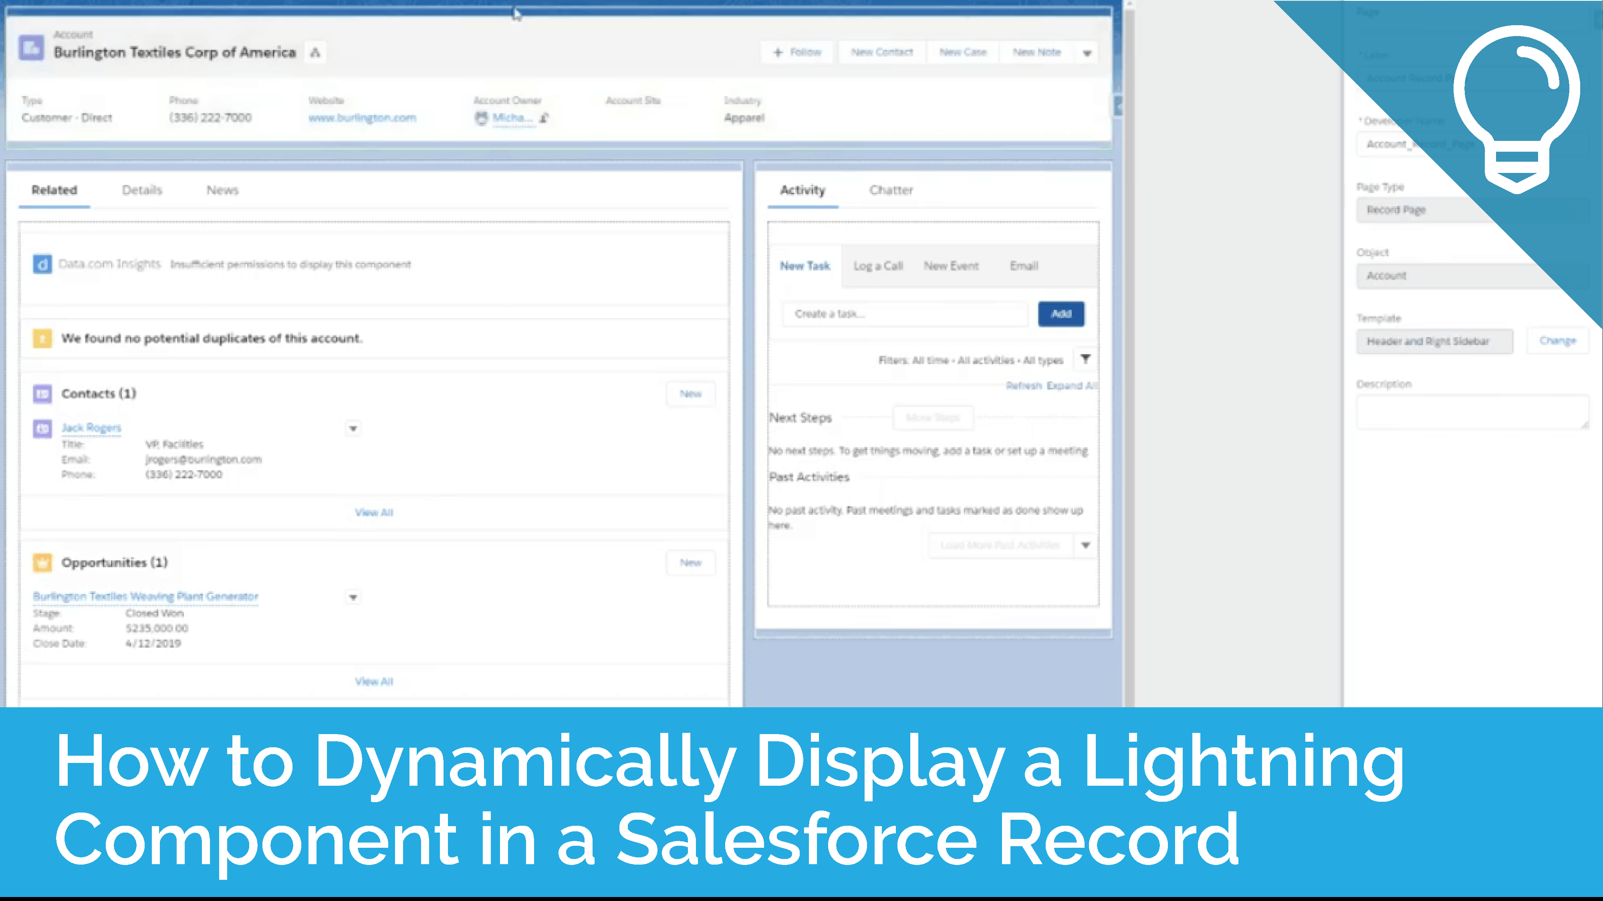Click the Refresh link in activity timeline
Viewport: 1603px width, 901px height.
point(1024,385)
